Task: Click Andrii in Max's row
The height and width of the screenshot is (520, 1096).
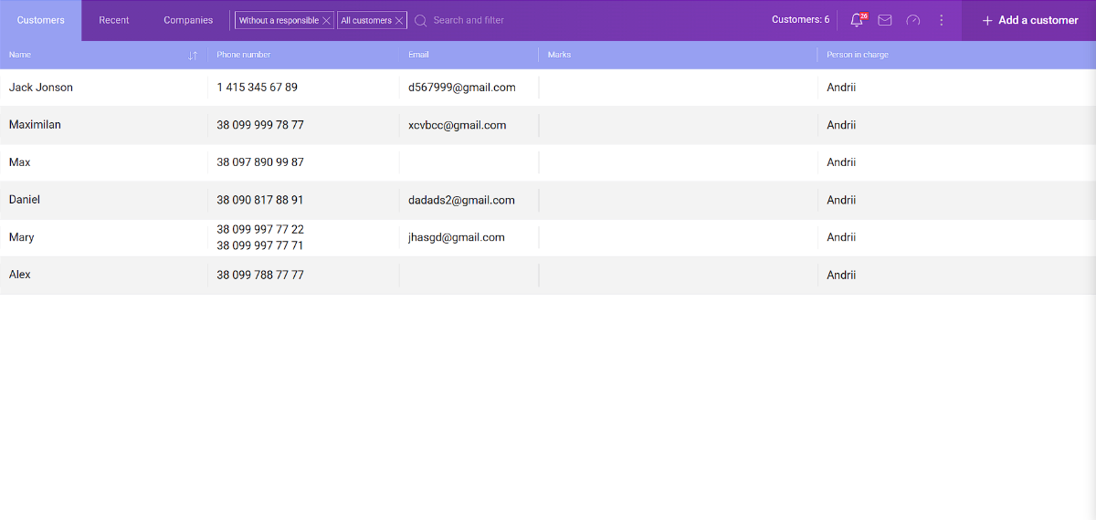Action: pyautogui.click(x=841, y=162)
